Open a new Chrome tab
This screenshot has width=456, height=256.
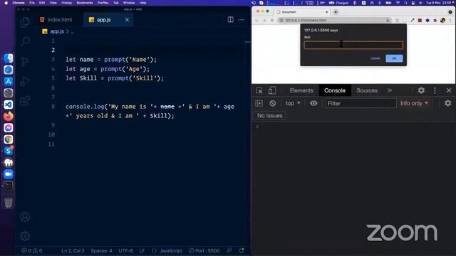click(336, 12)
